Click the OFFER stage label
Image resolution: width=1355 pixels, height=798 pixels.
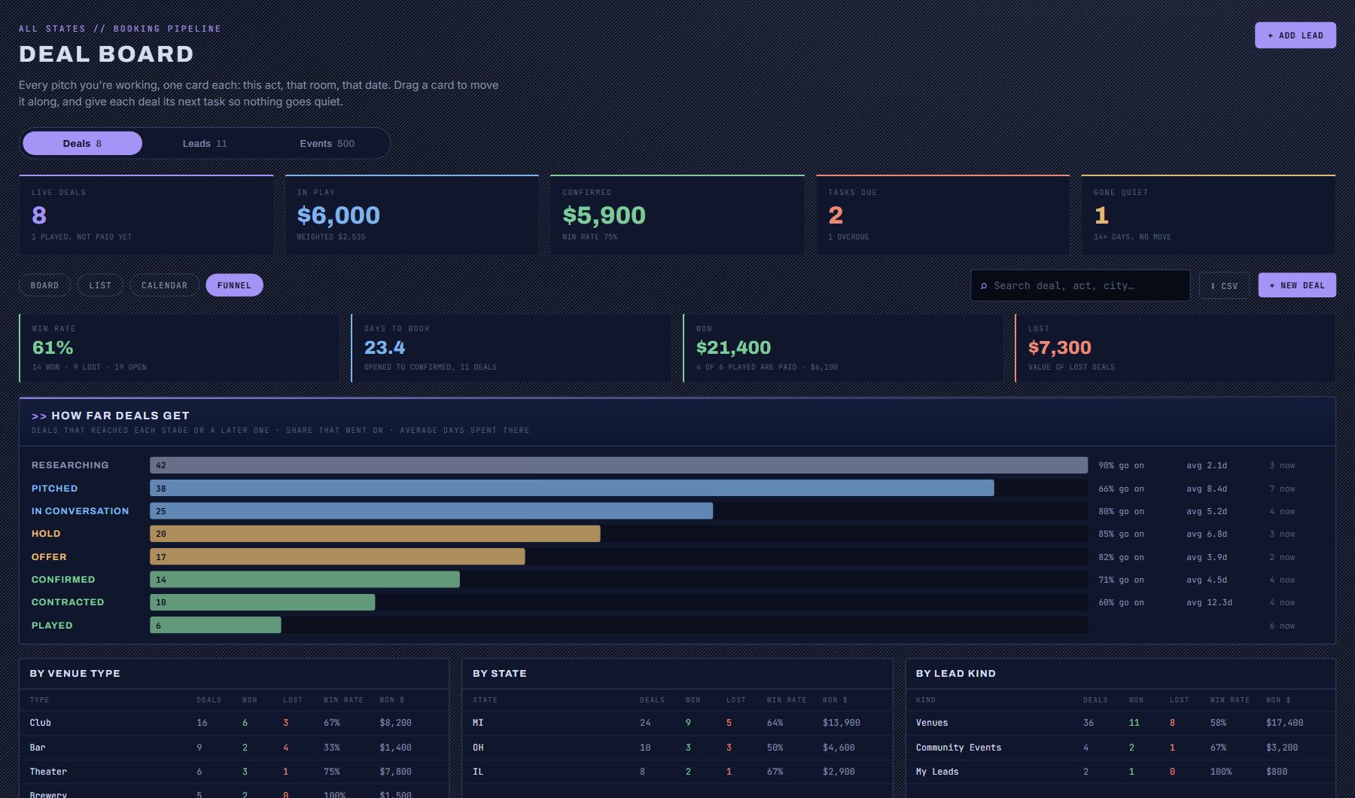[49, 556]
